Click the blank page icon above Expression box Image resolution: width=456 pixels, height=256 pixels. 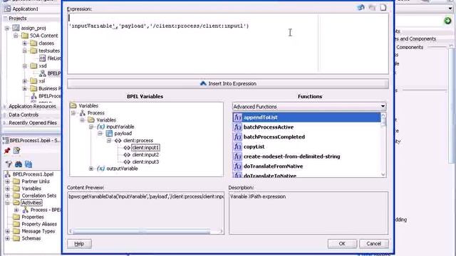383,7
